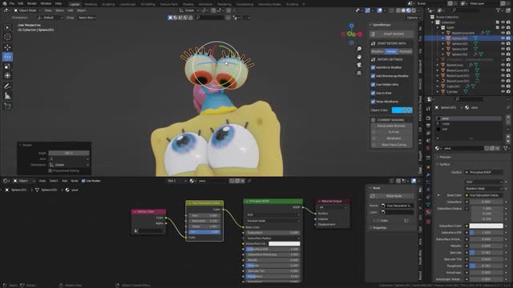
Task: Click the Angle field in Rotate panel
Action: coord(69,153)
